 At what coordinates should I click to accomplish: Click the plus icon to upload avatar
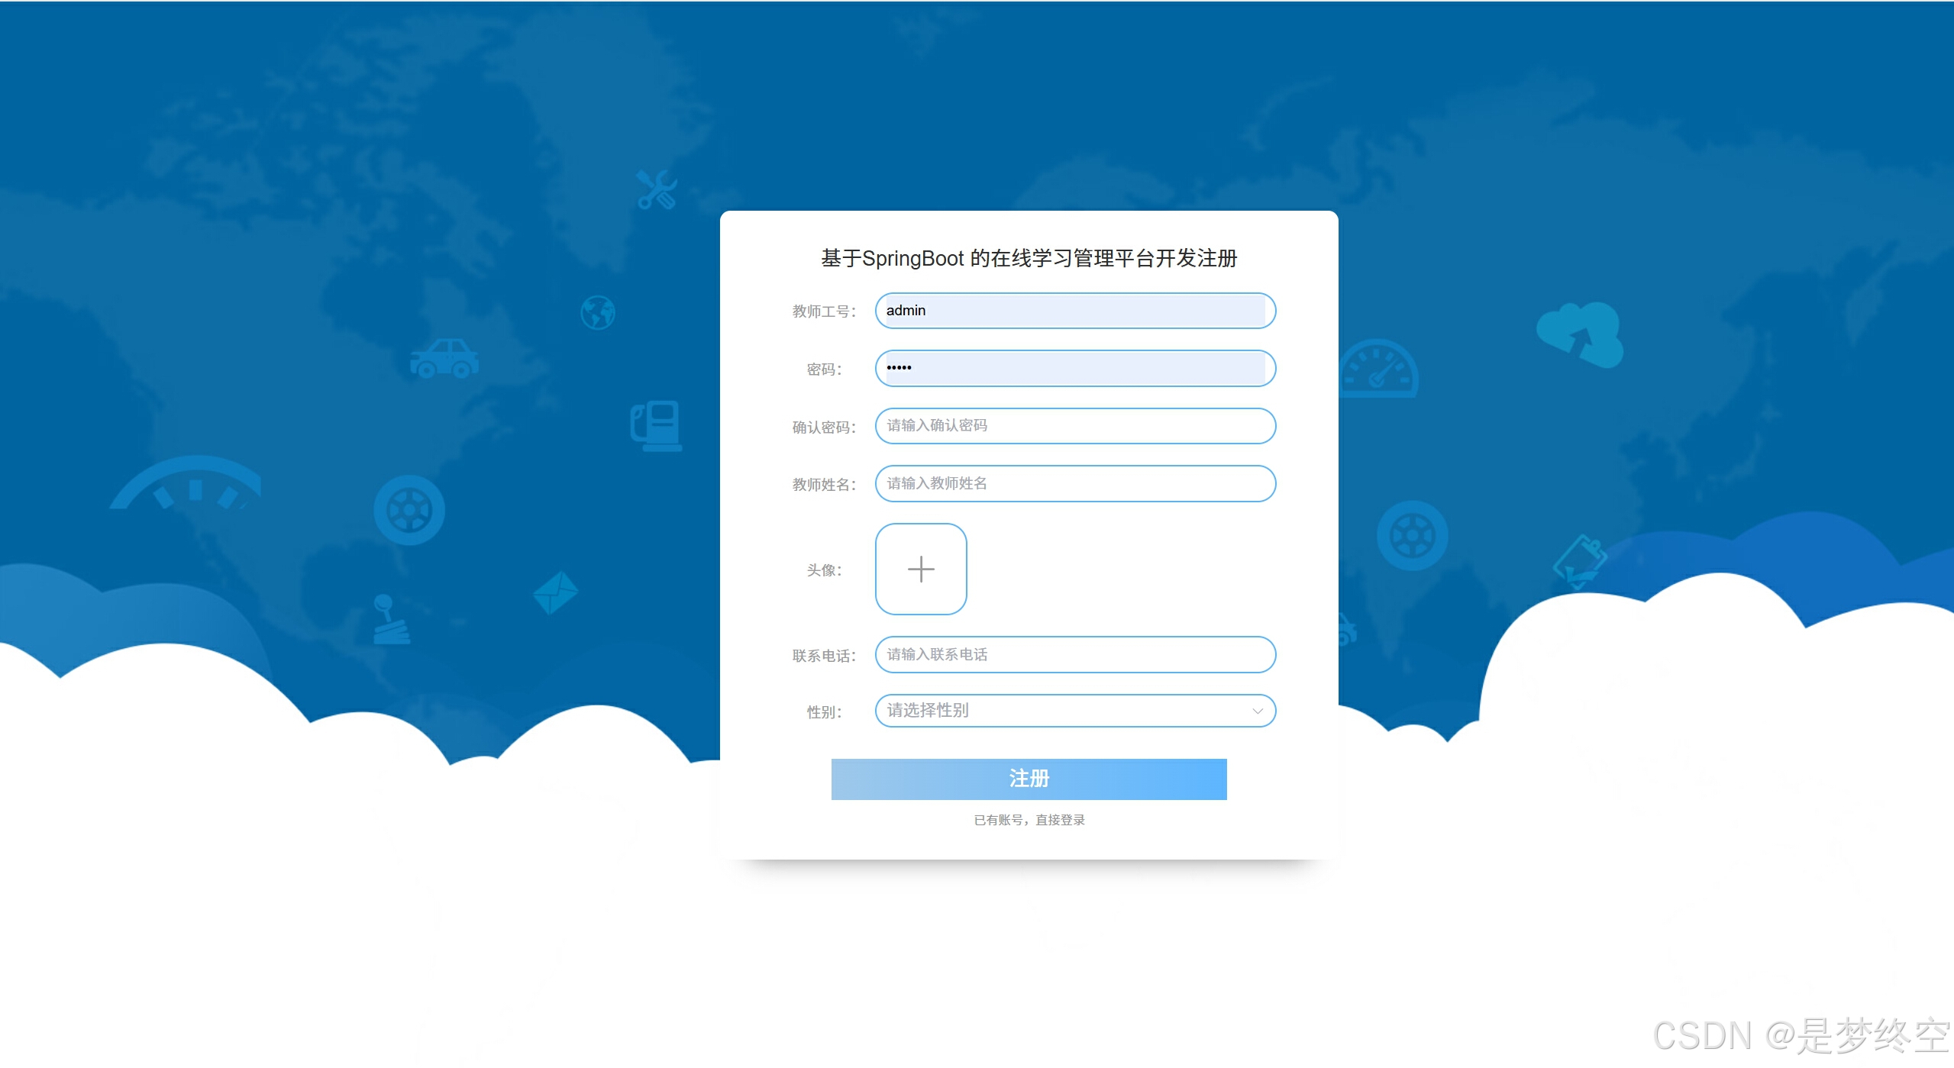pos(920,569)
